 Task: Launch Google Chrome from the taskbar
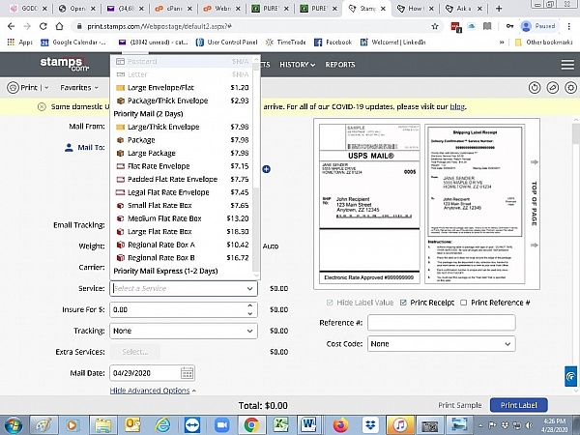(251, 423)
